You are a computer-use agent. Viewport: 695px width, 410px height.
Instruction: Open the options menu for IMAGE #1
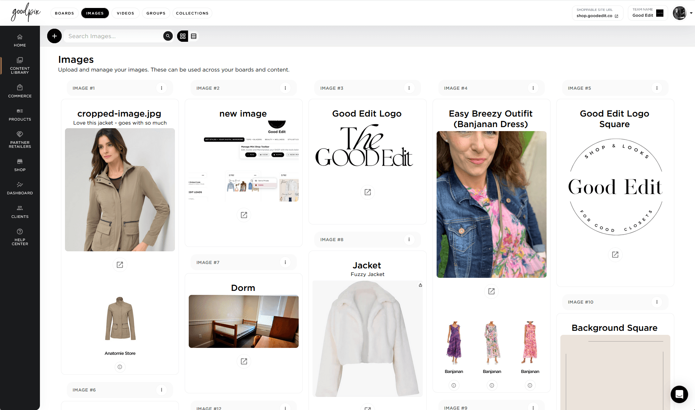pyautogui.click(x=162, y=88)
